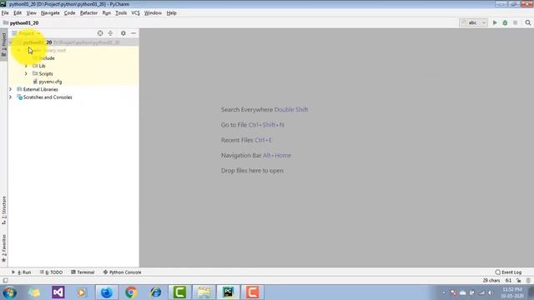The height and width of the screenshot is (300, 534).
Task: Expand the Lib folder arrow
Action: (x=26, y=66)
